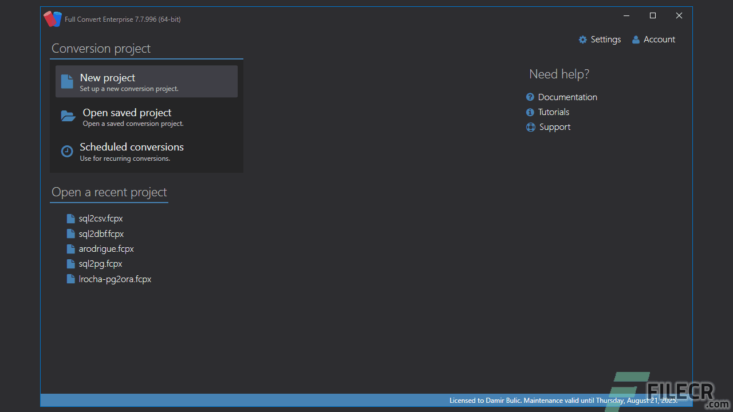
Task: Select the sql2pg.fcpx project
Action: (x=99, y=263)
